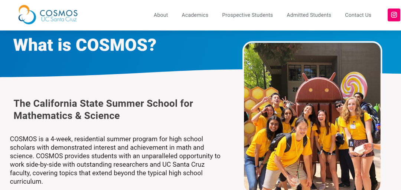
Task: Go to the Prospective Students page
Action: pos(247,15)
